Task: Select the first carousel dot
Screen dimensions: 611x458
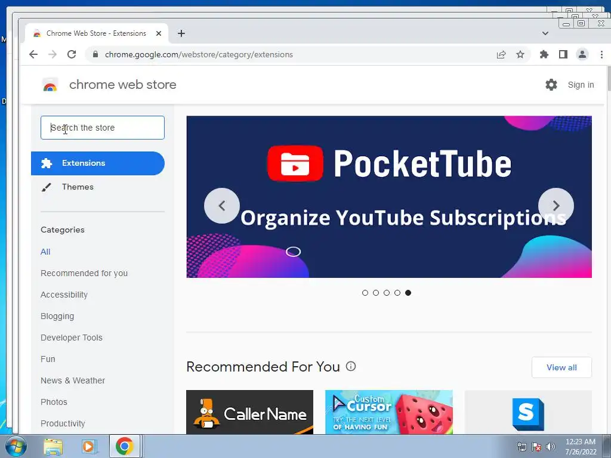Action: pos(365,293)
